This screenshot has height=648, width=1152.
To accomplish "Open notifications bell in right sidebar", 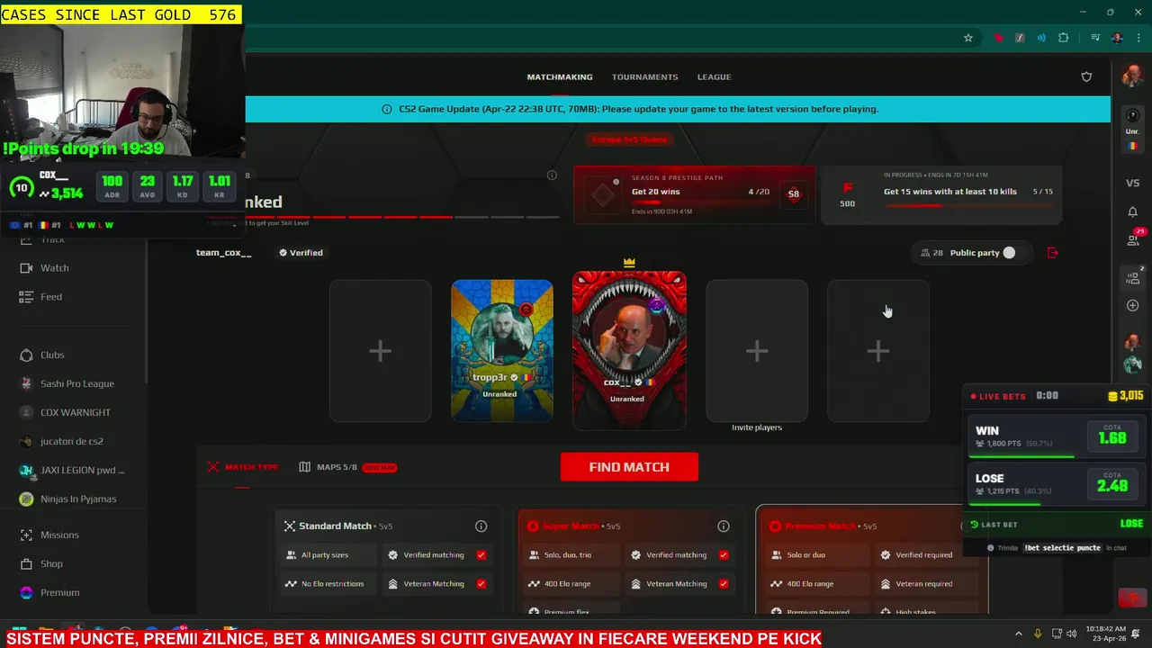I will (x=1132, y=212).
